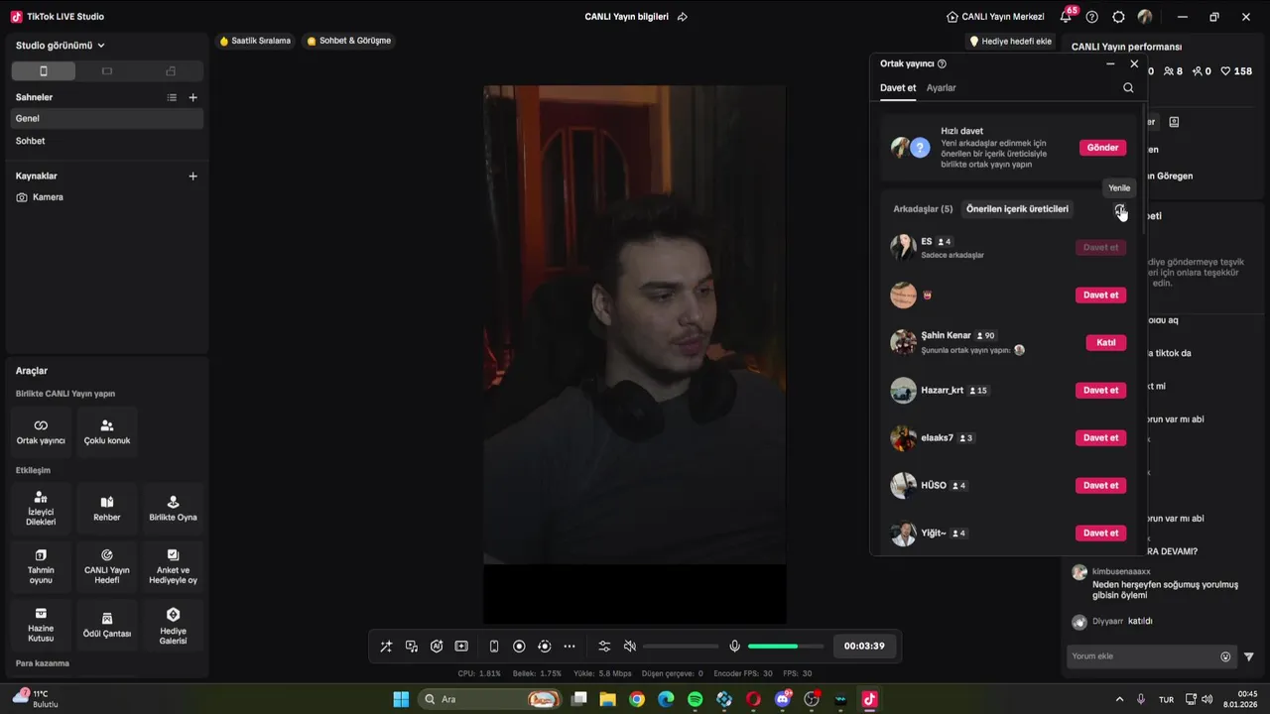Image resolution: width=1270 pixels, height=714 pixels.
Task: Open Hediye Galerisi tool
Action: pos(173,625)
